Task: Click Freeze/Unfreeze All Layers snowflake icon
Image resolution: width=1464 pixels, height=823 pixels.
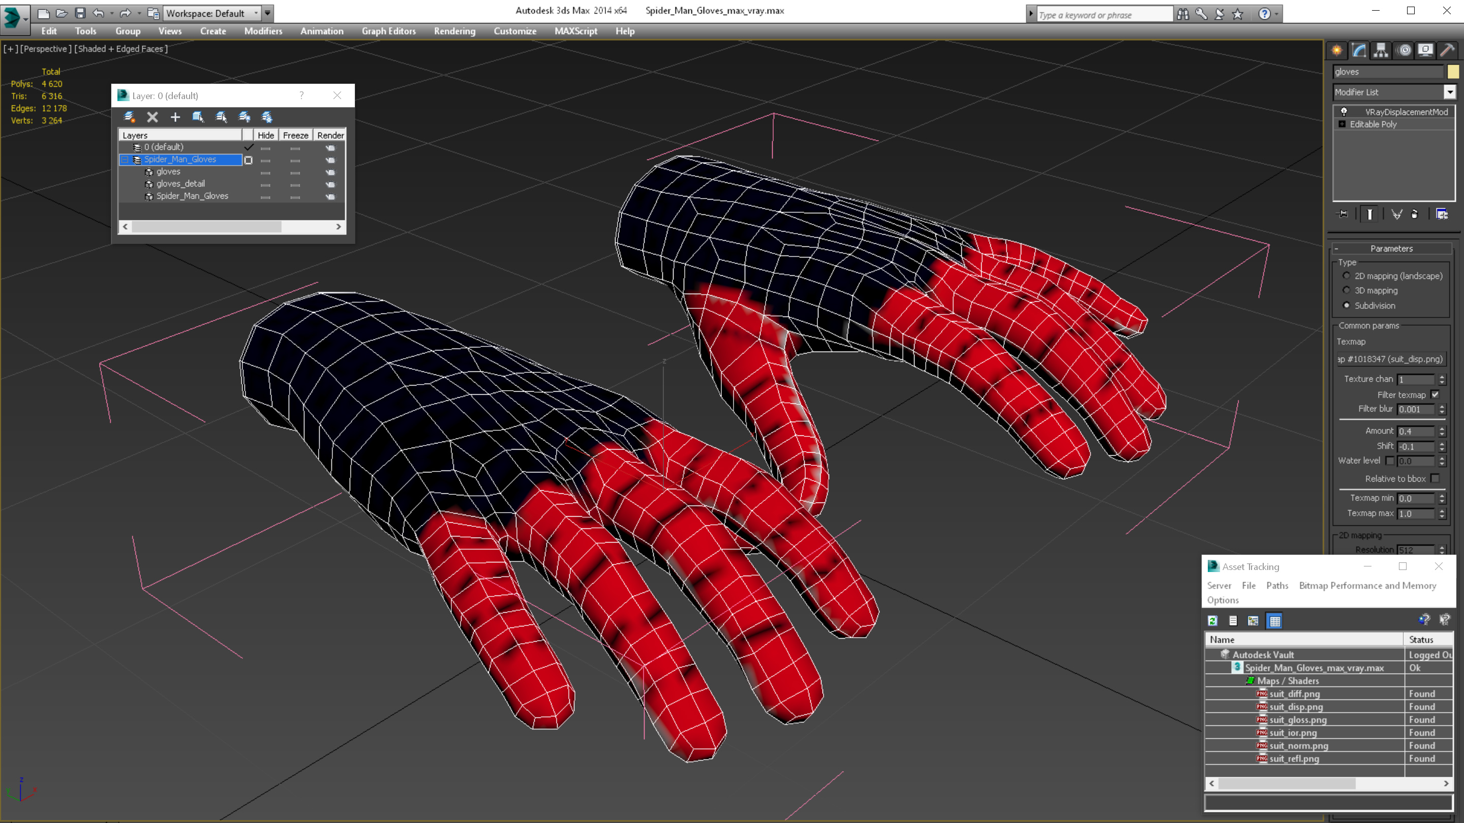Action: coord(267,117)
